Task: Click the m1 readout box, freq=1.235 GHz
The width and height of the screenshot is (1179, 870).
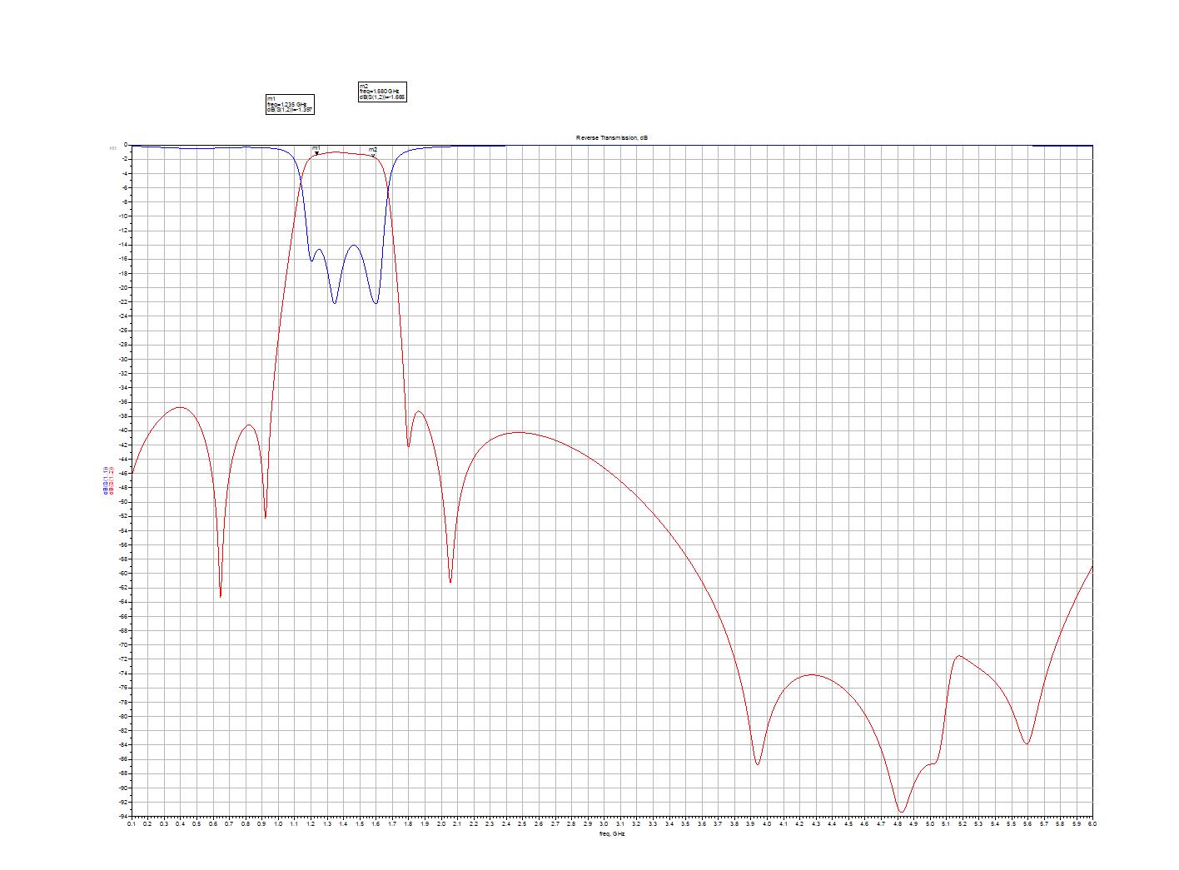Action: pyautogui.click(x=291, y=104)
